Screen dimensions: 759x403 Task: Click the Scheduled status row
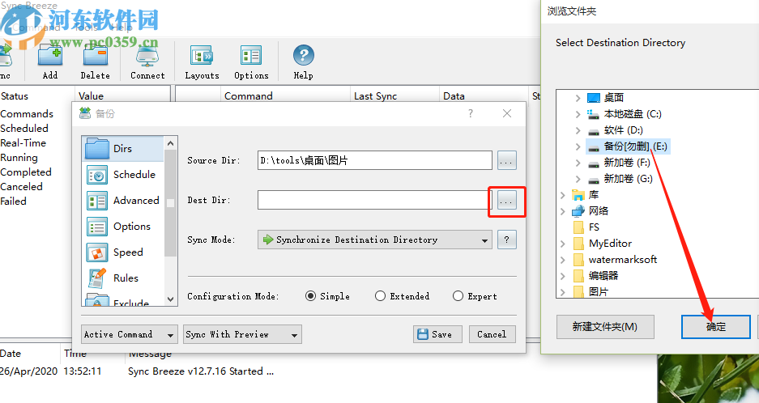(24, 129)
